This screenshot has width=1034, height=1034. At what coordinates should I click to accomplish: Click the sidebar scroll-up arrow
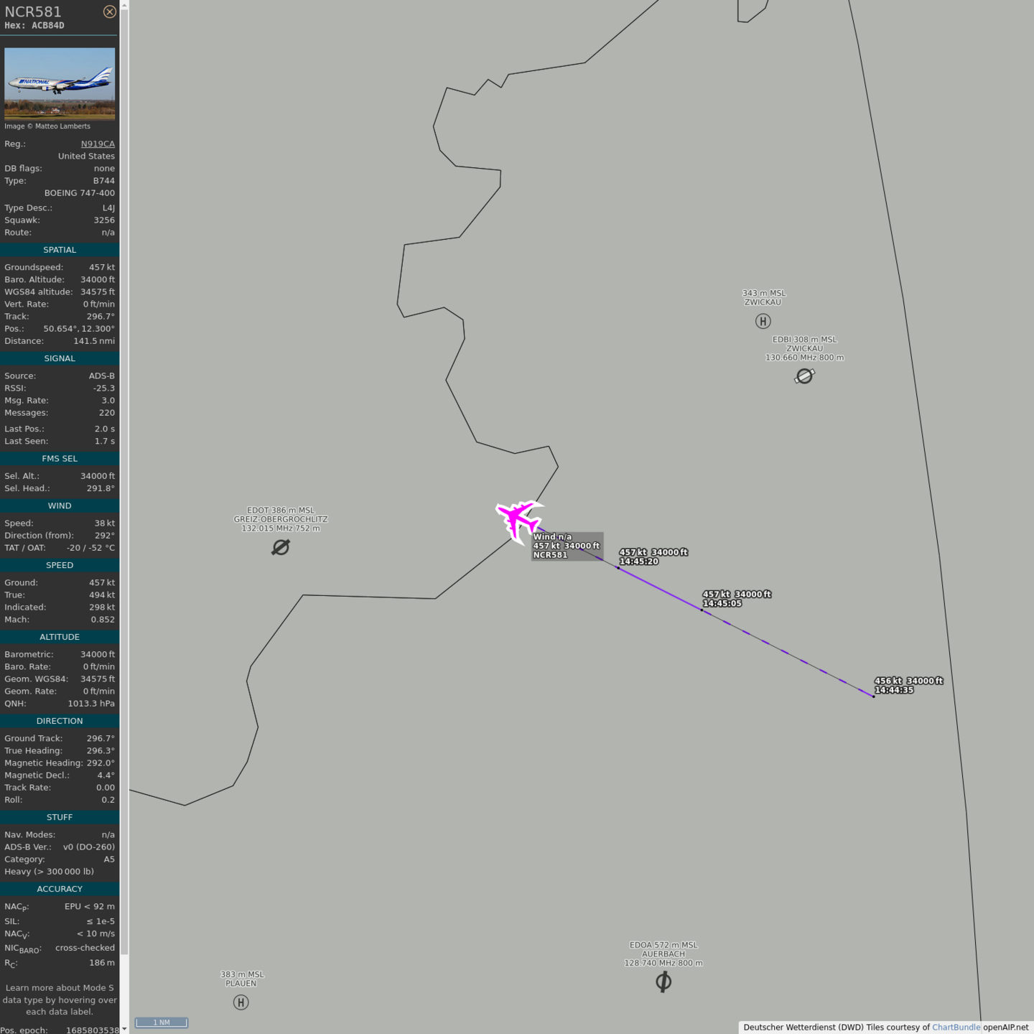(124, 5)
